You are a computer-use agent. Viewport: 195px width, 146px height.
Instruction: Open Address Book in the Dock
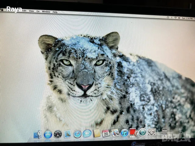[97, 133]
